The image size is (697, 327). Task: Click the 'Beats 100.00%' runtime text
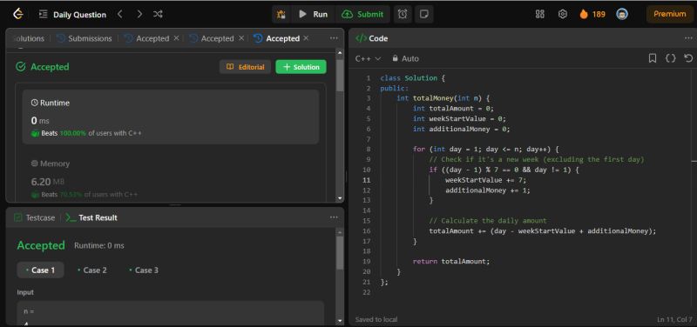click(x=64, y=133)
